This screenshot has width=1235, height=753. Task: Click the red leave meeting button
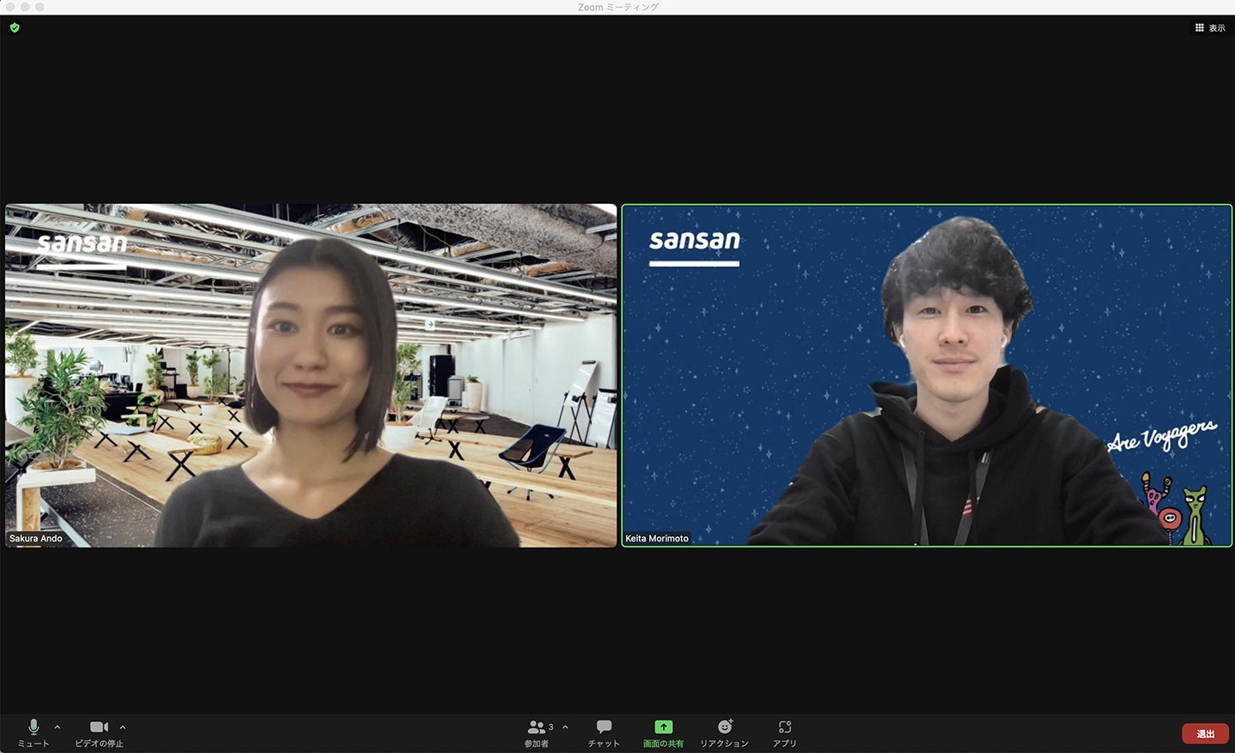coord(1205,733)
